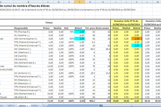Select column B header
This screenshot has width=161, height=107.
(x=28, y=2)
